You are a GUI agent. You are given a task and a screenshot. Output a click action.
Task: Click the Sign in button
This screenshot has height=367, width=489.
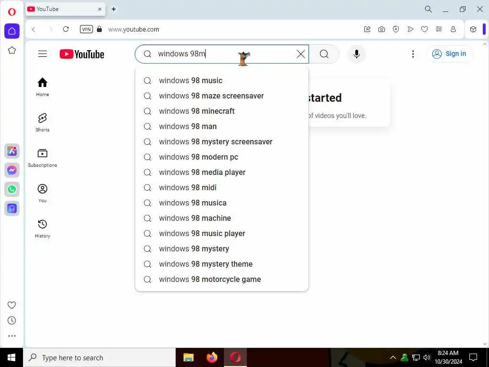pyautogui.click(x=449, y=54)
